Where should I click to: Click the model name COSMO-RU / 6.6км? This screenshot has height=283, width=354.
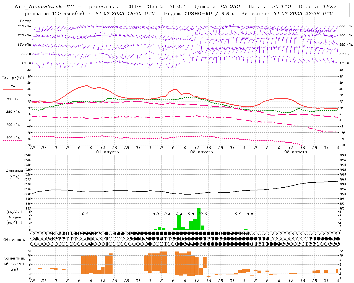[210, 14]
